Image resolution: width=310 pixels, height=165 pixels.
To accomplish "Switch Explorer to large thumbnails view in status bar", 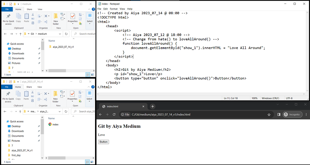I will point(92,74).
